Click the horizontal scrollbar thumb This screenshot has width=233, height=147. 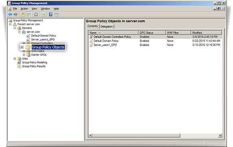point(136,135)
